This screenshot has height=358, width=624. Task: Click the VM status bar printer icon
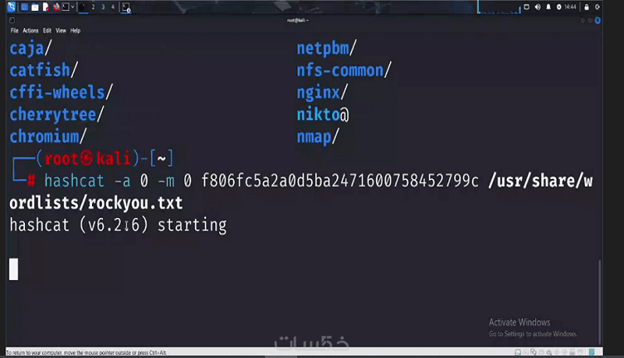click(541, 352)
